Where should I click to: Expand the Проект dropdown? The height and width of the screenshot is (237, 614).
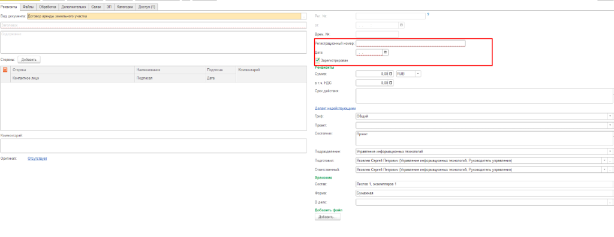[x=610, y=125]
